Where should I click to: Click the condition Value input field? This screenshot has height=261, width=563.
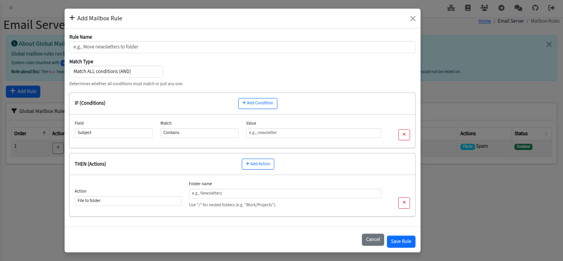[x=314, y=133]
